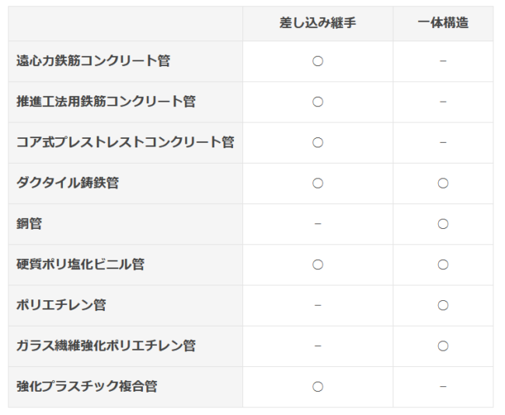
Task: Click the 差し込み継手 column header
Action: 318,23
